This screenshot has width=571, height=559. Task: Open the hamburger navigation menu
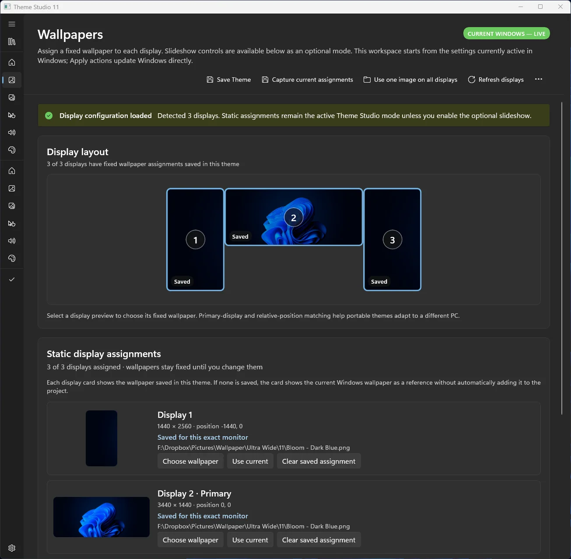[12, 24]
